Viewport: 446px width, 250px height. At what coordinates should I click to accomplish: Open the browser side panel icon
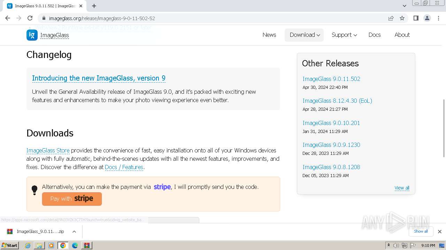(416, 18)
